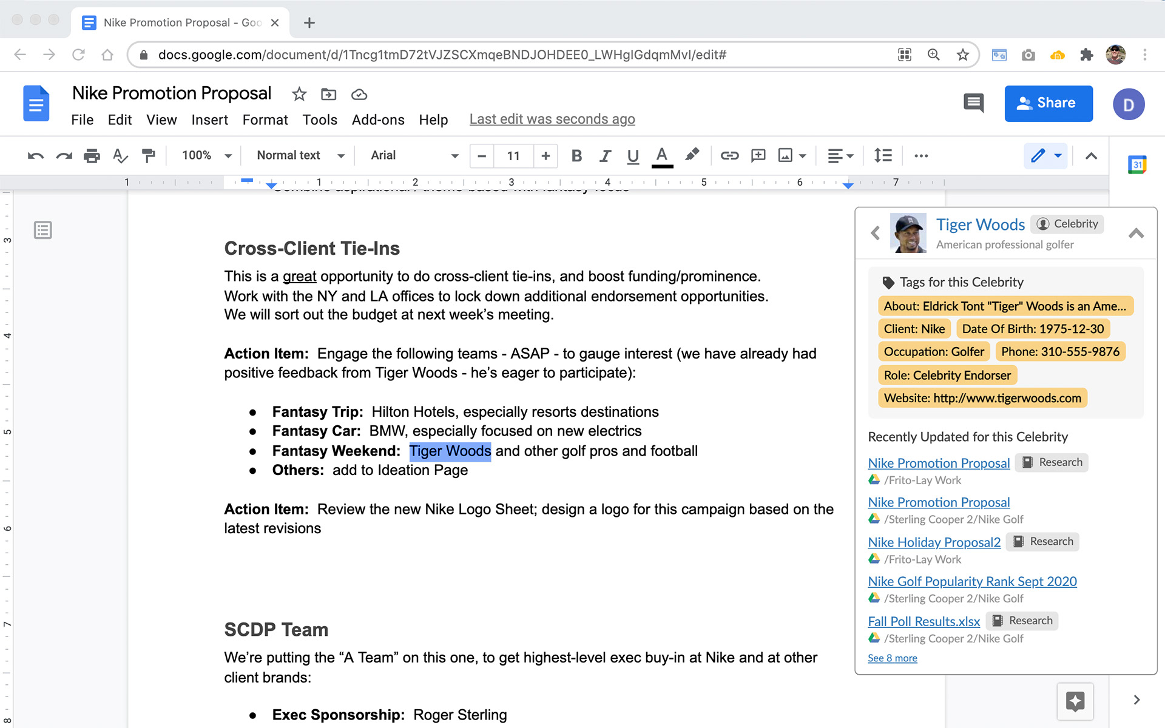
Task: Bookmark this page in Chrome
Action: tap(962, 55)
